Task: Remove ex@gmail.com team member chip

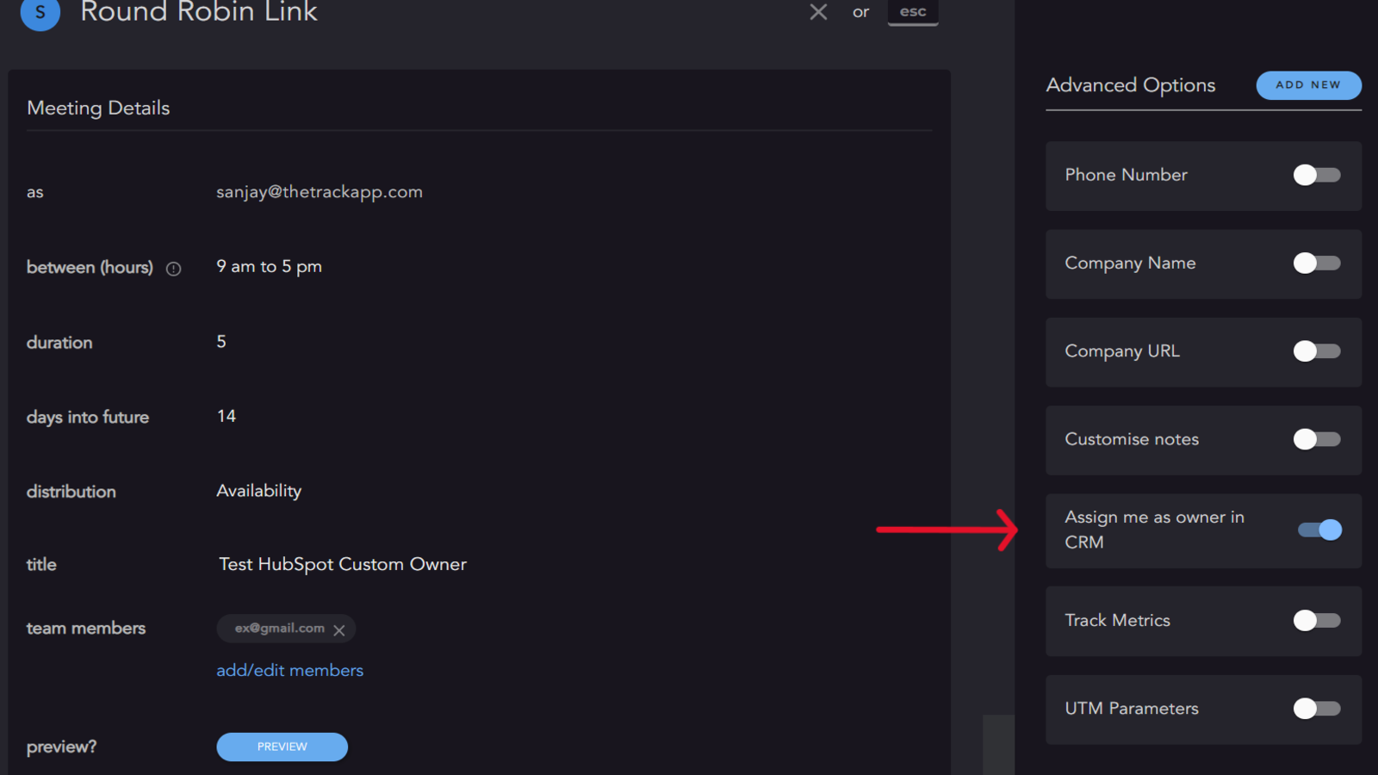Action: pos(339,629)
